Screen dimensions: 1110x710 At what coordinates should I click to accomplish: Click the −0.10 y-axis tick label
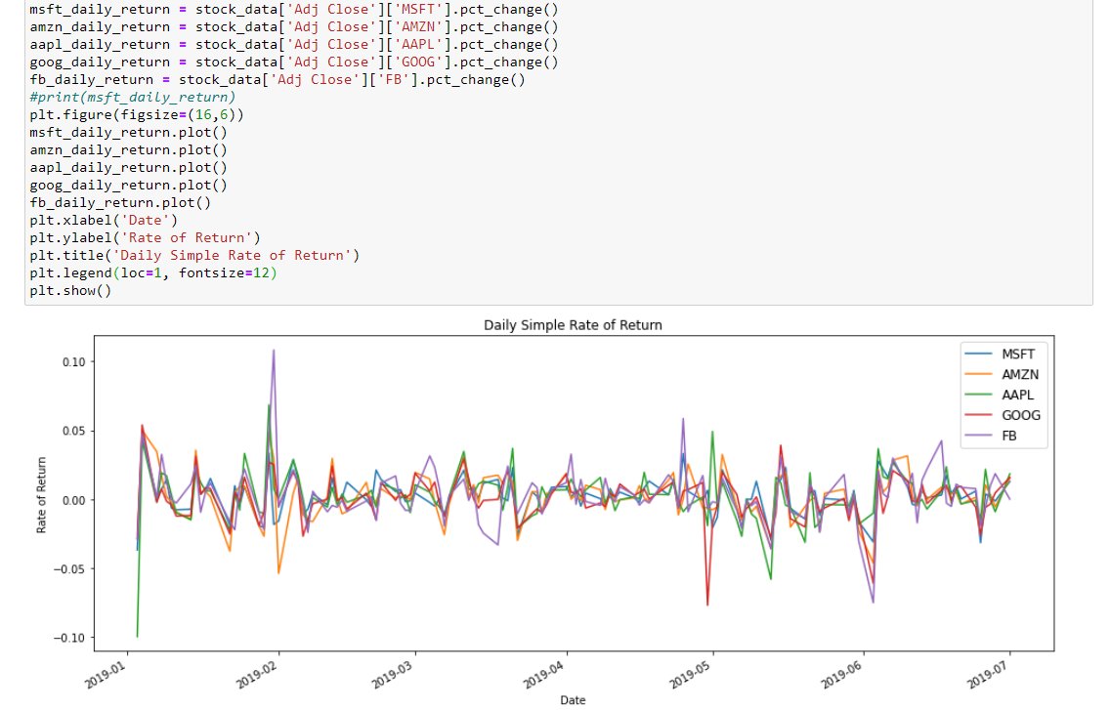(x=69, y=638)
